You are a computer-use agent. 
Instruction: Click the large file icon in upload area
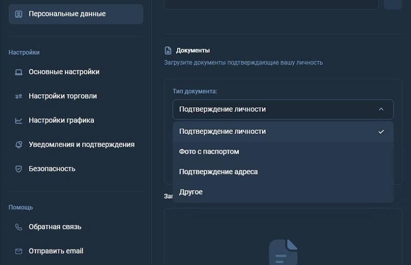click(283, 252)
